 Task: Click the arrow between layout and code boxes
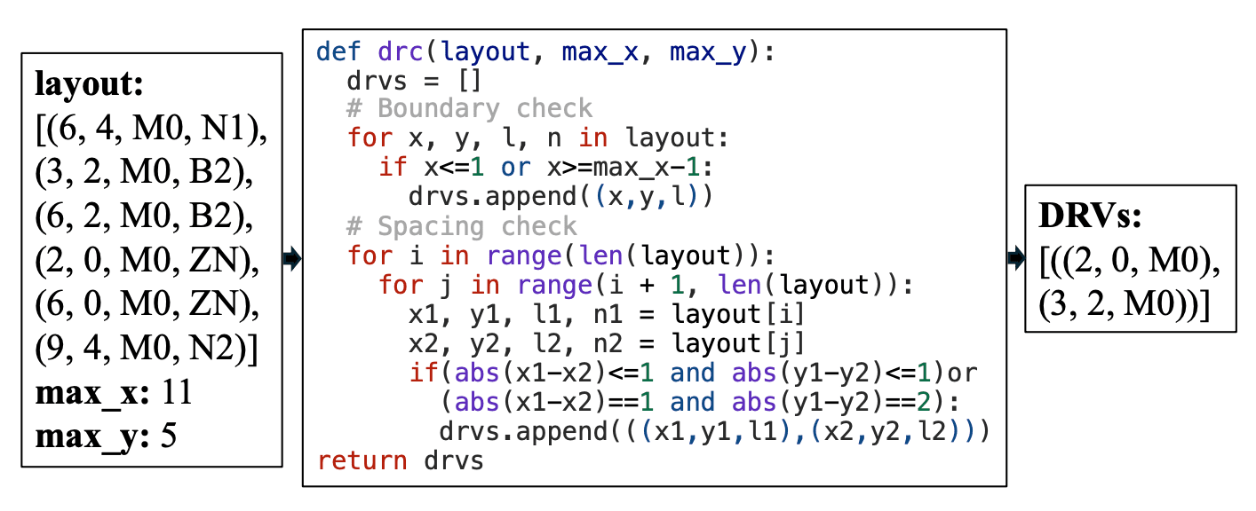tap(292, 259)
